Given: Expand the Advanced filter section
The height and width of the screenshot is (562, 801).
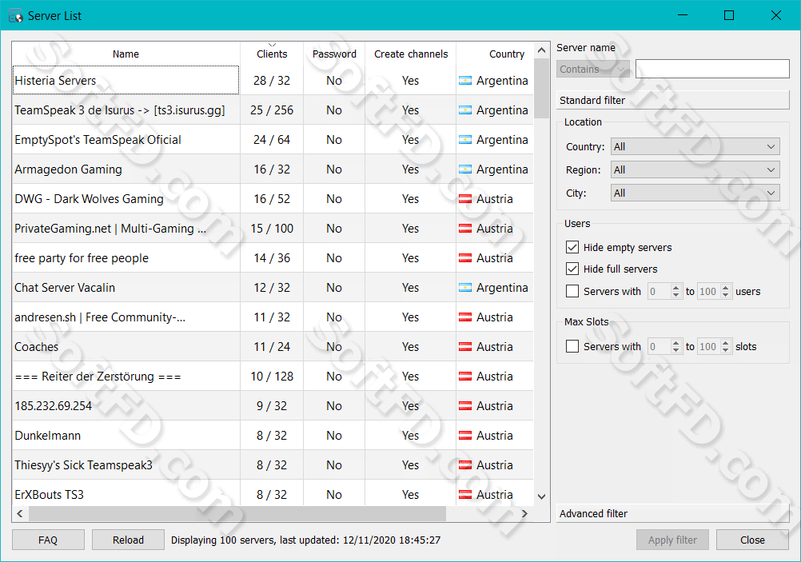Looking at the screenshot, I should coord(673,513).
